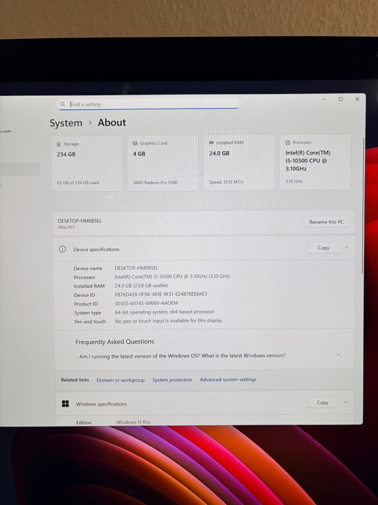Minimize the Settings window
The image size is (378, 505).
tap(324, 99)
